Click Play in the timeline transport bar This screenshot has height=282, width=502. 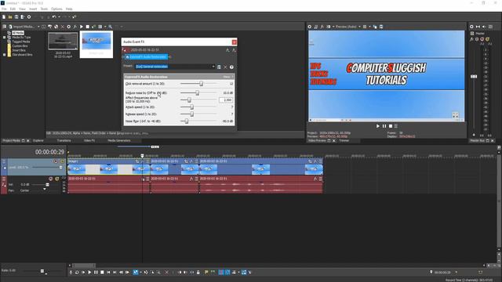(x=89, y=272)
